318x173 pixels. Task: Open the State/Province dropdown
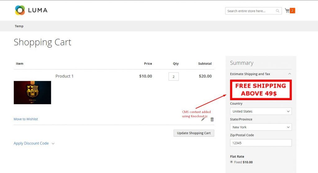(x=261, y=127)
